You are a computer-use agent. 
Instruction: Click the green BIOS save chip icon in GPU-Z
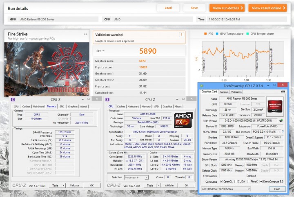click(x=281, y=121)
